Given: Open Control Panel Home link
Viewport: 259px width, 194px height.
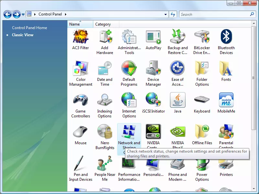Looking at the screenshot, I should [29, 28].
